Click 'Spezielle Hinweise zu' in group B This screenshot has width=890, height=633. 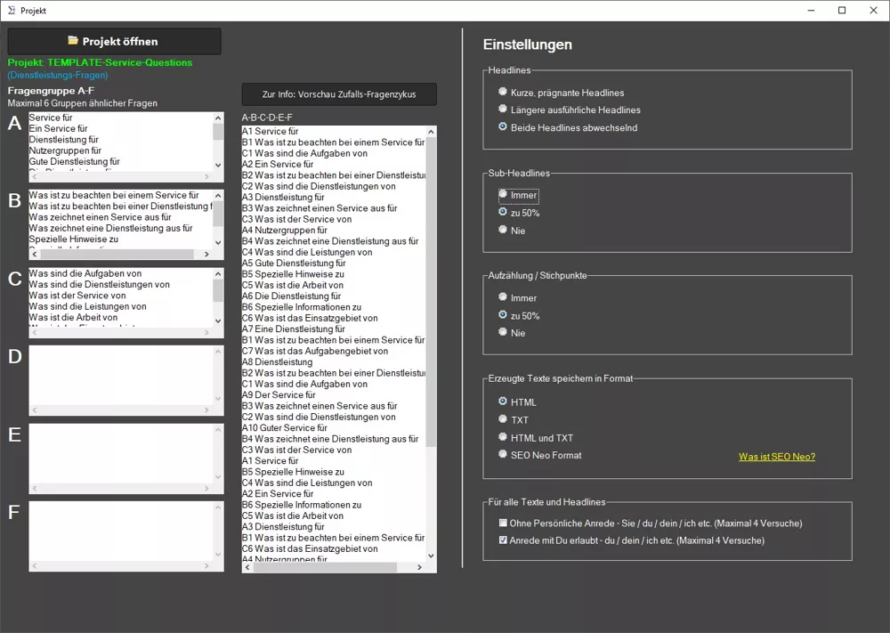click(73, 239)
